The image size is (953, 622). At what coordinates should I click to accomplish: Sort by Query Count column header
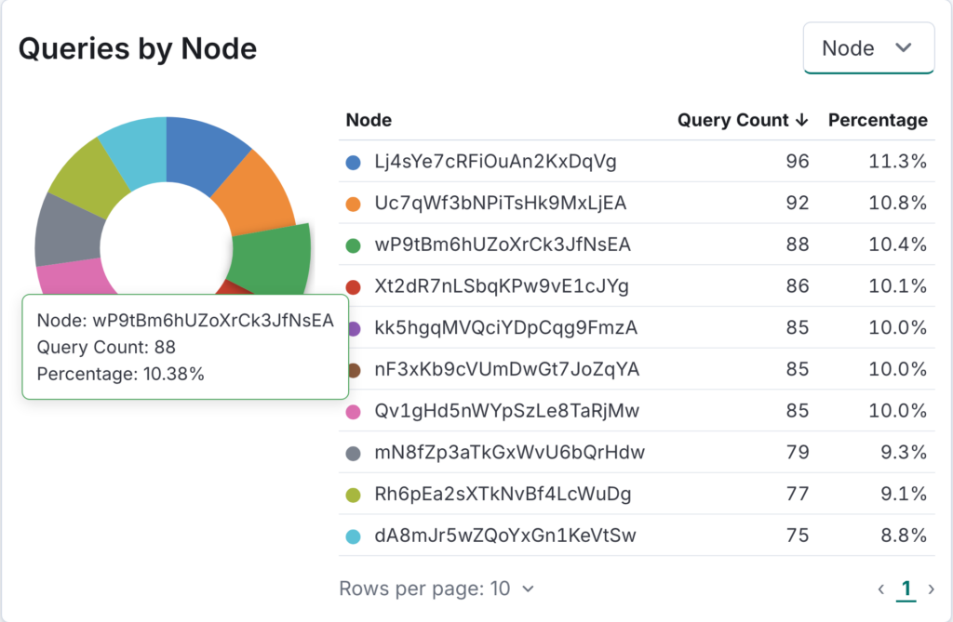(743, 120)
